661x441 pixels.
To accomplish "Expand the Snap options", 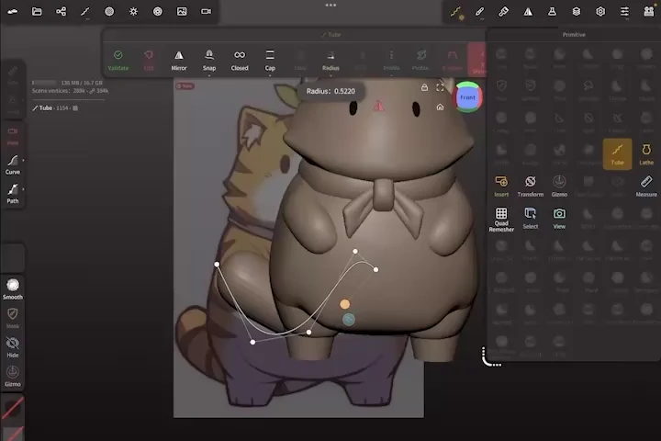I will pyautogui.click(x=209, y=61).
